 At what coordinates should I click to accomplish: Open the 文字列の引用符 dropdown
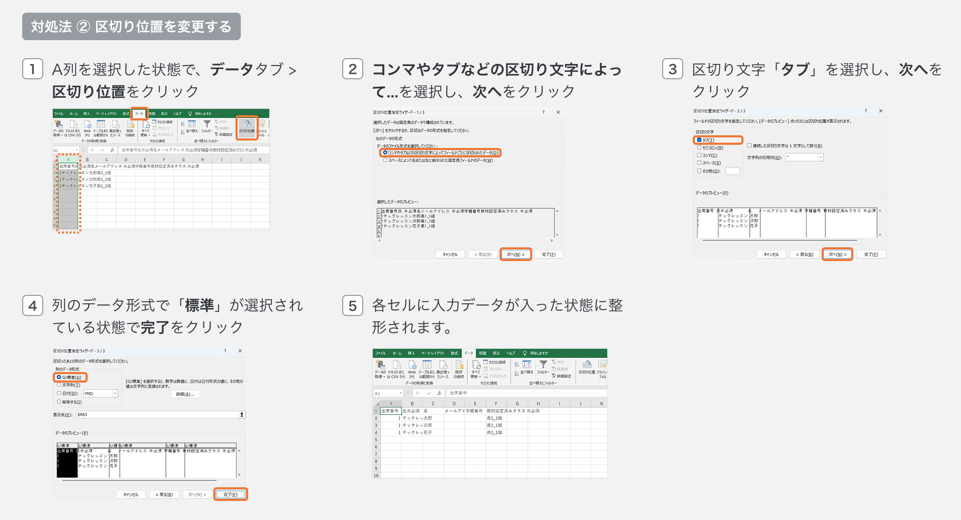[x=820, y=157]
